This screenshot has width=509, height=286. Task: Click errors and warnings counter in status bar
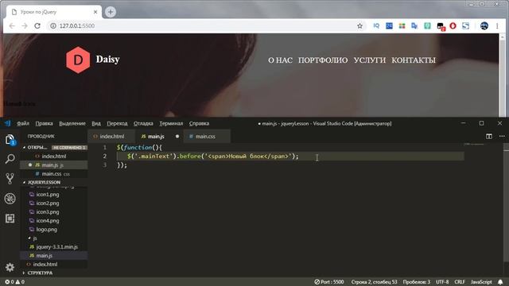14,282
